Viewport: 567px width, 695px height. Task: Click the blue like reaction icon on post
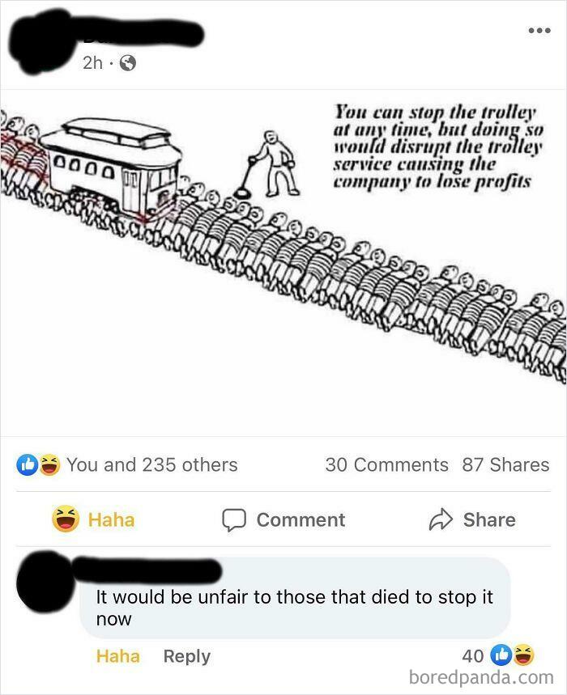(x=27, y=464)
